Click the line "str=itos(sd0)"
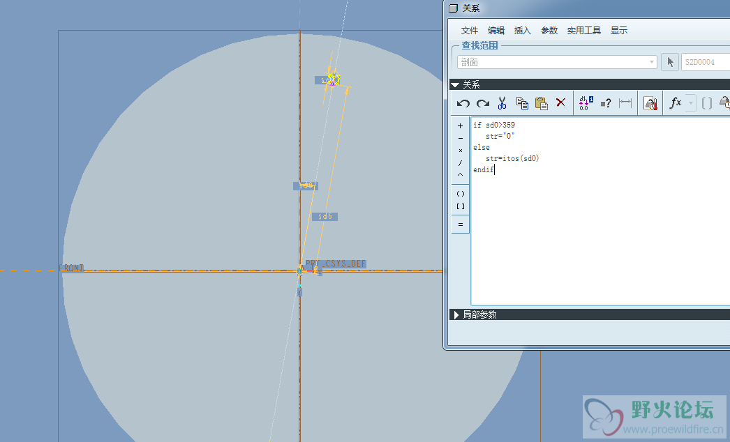This screenshot has height=442, width=730. (x=512, y=158)
